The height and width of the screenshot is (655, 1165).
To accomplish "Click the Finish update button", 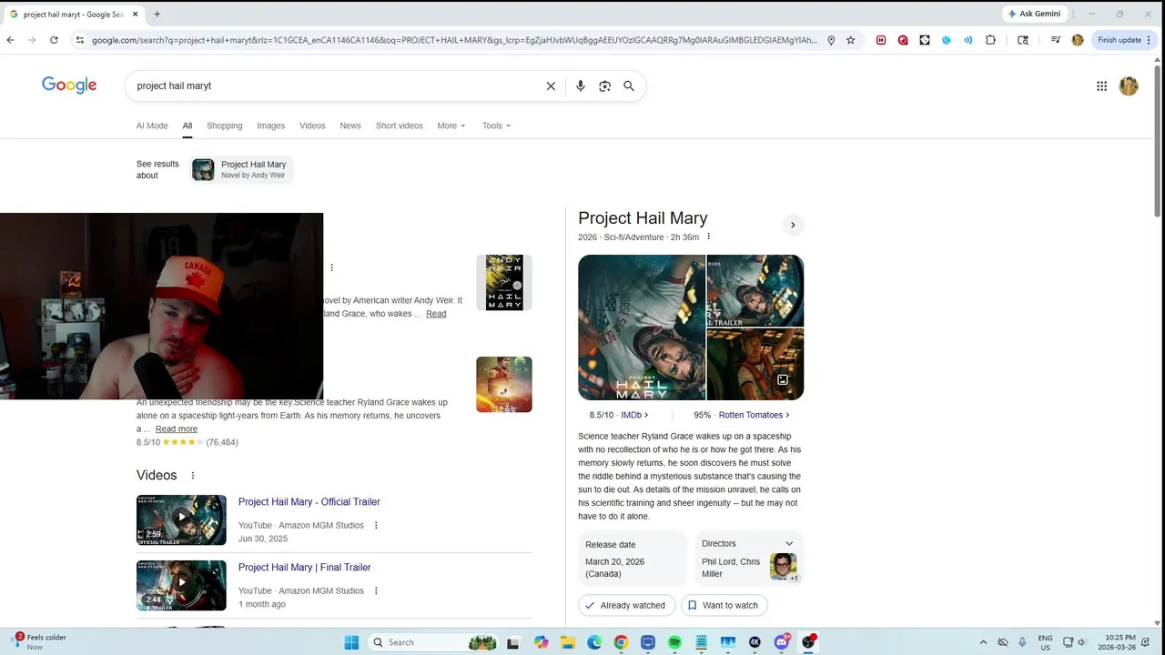I will tap(1119, 40).
